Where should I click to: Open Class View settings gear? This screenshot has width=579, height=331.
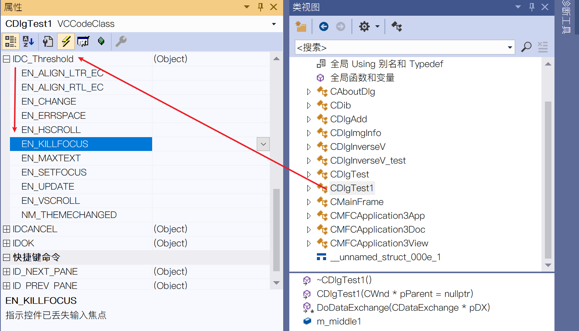364,26
